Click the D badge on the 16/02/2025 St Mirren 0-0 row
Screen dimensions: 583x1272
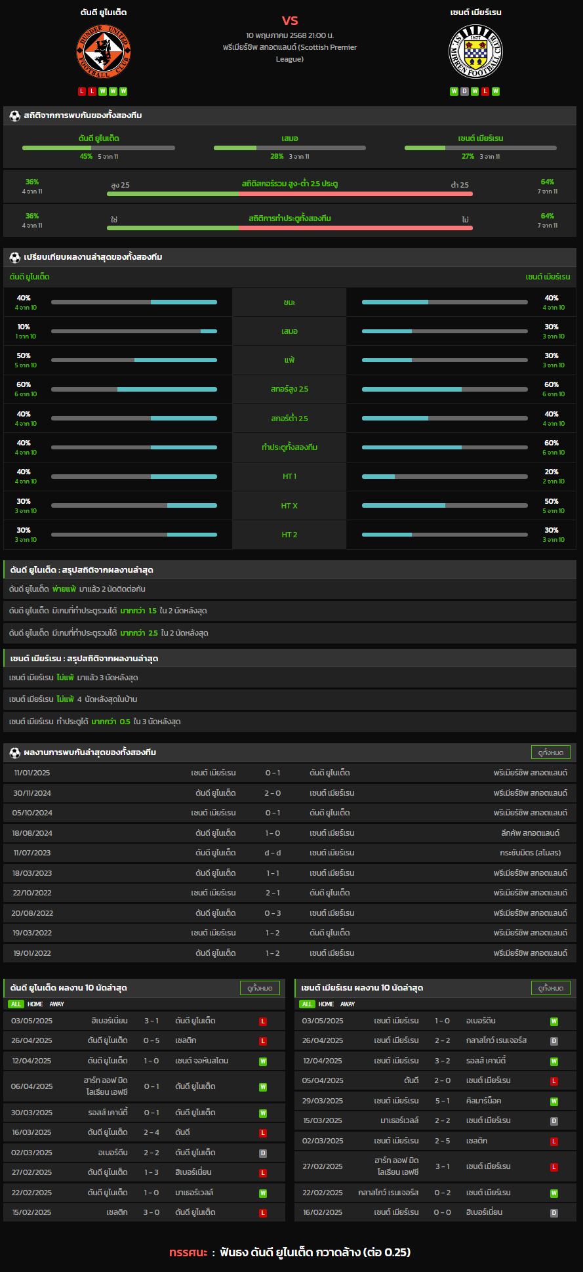coord(554,1213)
